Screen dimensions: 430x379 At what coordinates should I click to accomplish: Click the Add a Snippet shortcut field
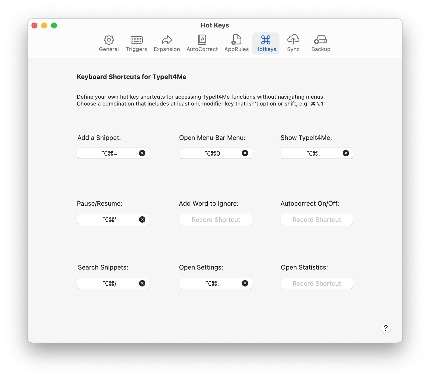110,153
